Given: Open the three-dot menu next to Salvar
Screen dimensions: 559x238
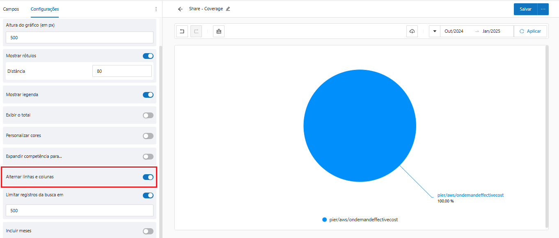Looking at the screenshot, I should (543, 9).
